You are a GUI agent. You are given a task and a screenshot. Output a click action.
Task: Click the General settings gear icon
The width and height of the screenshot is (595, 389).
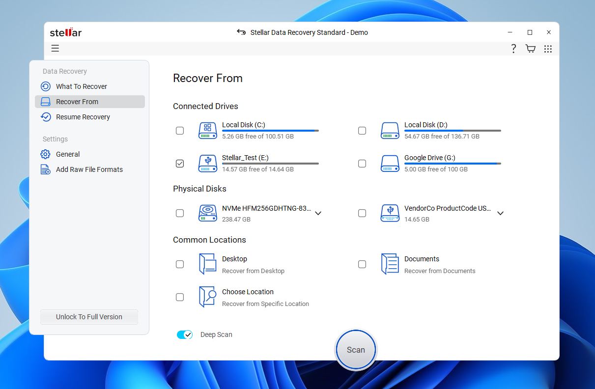(45, 154)
